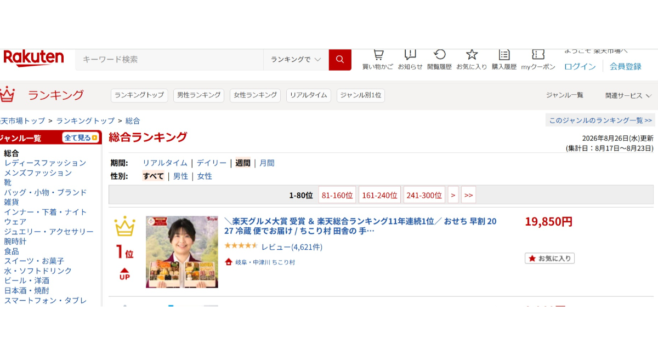Switch period to デイリー
Screen dimensions: 658x356
tap(212, 163)
